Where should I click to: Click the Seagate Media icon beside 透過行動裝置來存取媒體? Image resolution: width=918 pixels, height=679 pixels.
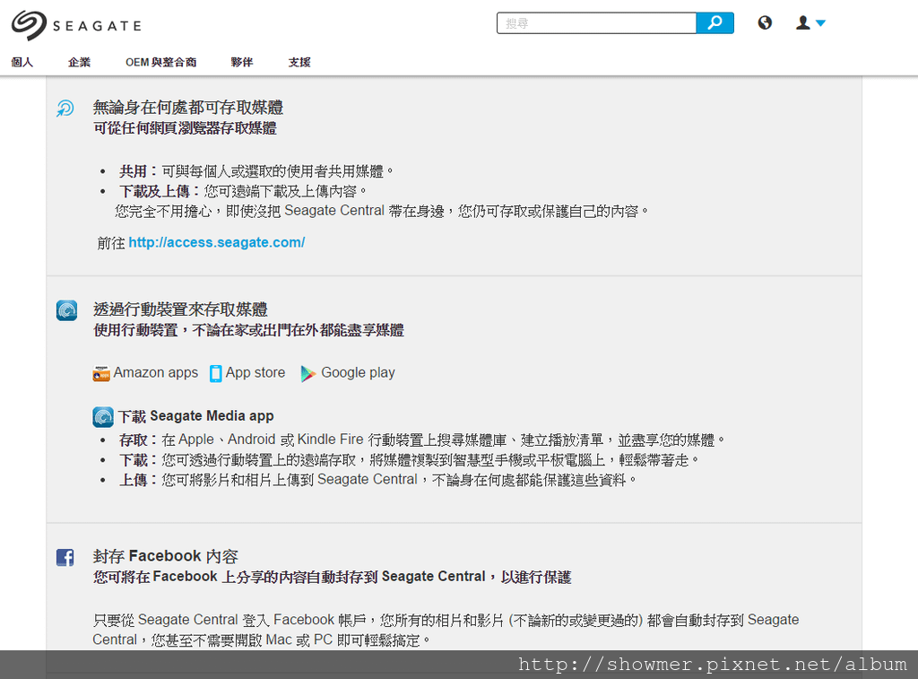click(x=66, y=310)
